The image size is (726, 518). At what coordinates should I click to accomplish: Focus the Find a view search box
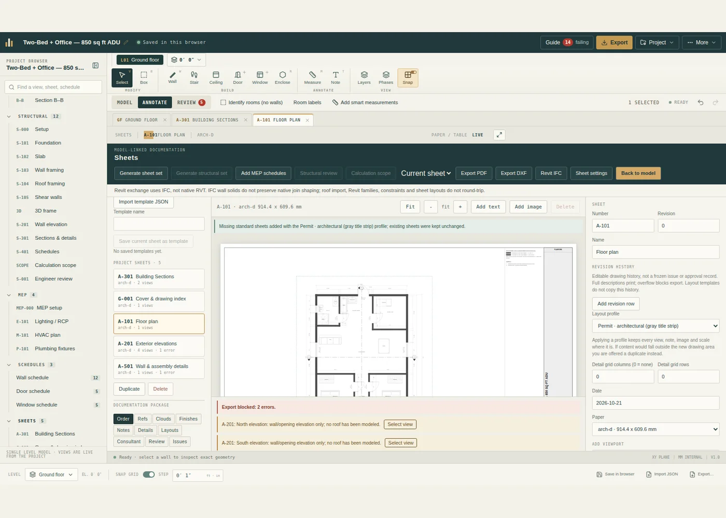(53, 87)
